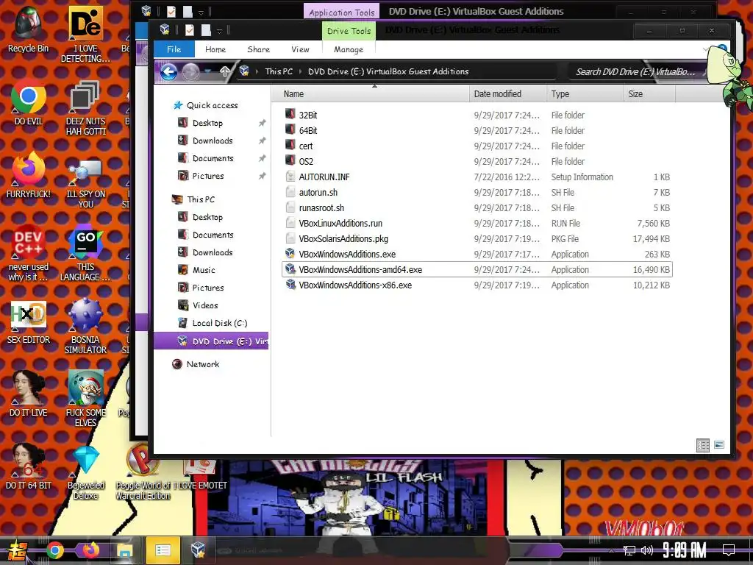
Task: Open Customize Quick Access Toolbar dropdown
Action: (x=219, y=31)
